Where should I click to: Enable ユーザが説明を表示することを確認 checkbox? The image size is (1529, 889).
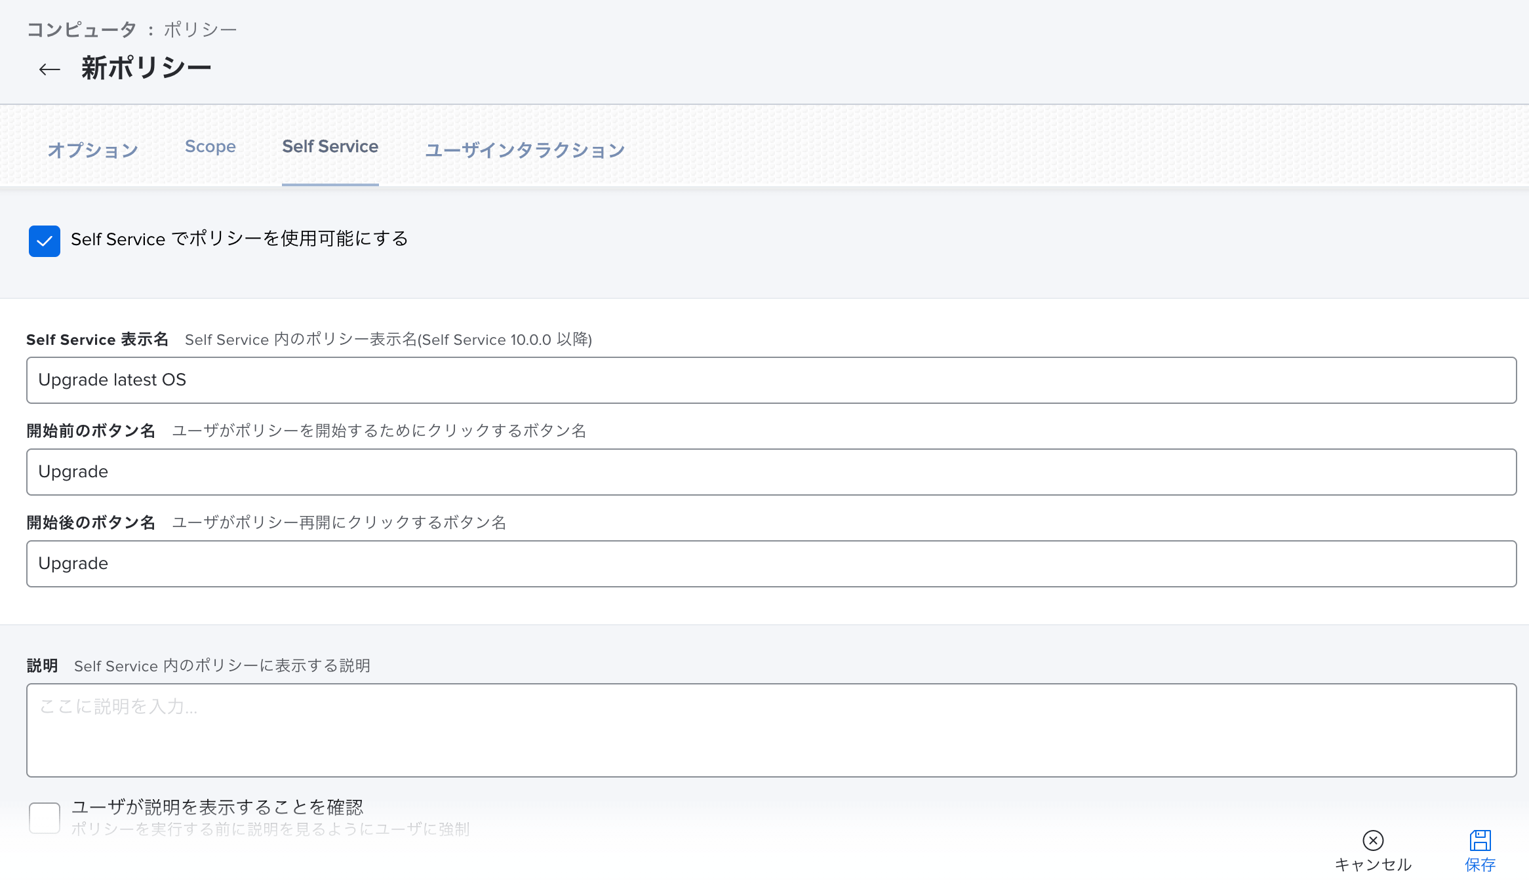(x=45, y=818)
